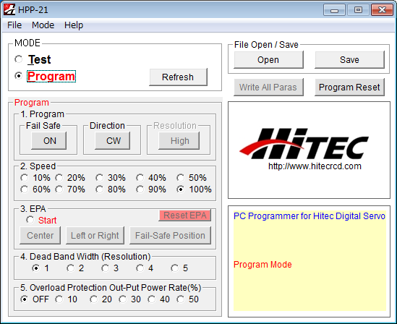Set speed to 50%
This screenshot has width=397, height=324.
coord(181,178)
